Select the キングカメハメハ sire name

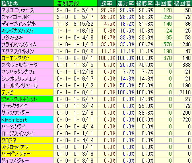coord(17,31)
